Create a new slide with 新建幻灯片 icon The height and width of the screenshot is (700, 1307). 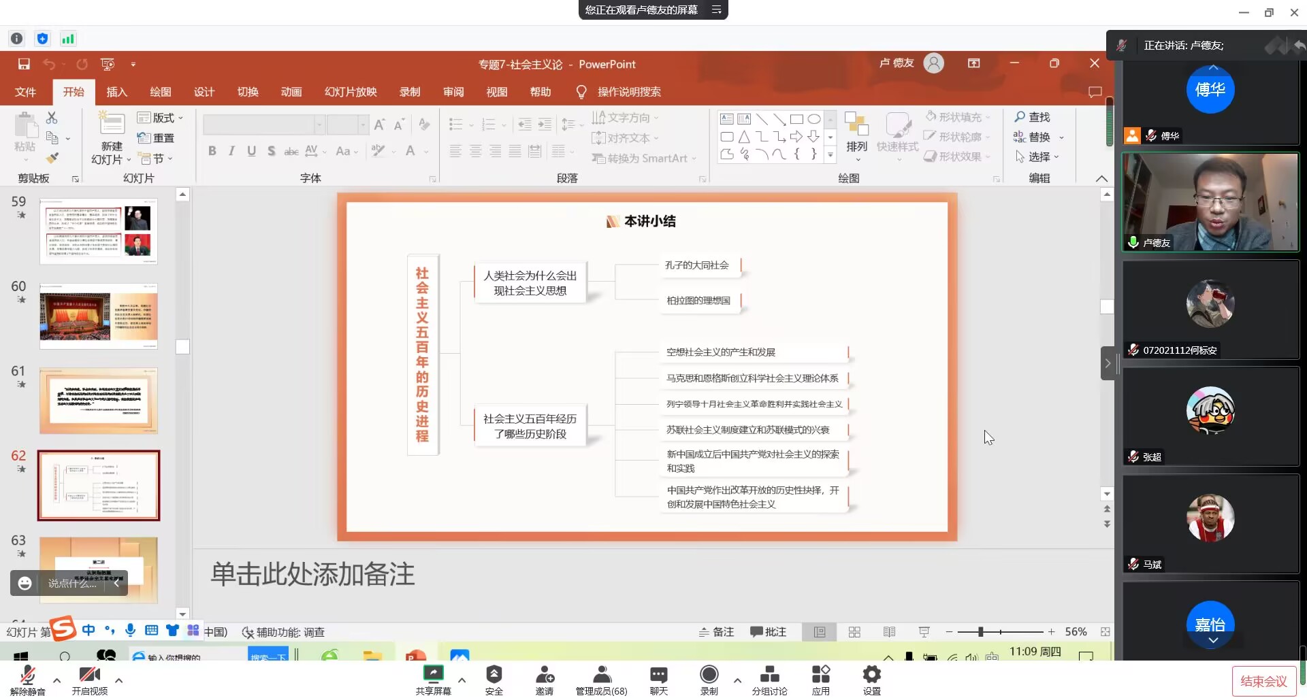coord(112,124)
